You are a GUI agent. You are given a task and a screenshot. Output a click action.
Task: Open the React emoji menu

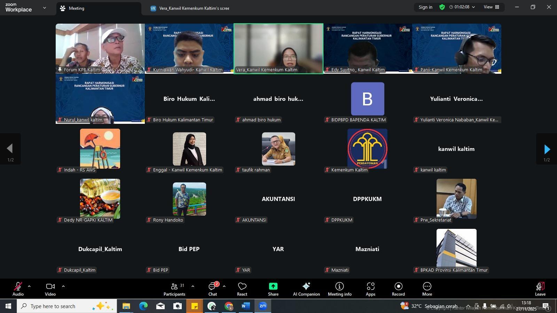pyautogui.click(x=242, y=289)
